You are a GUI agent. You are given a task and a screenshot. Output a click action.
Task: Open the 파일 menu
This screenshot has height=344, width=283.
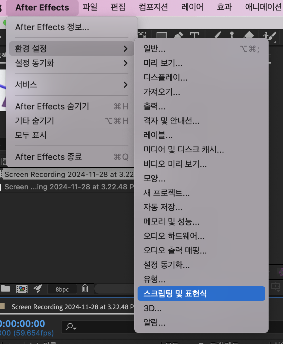tap(90, 7)
